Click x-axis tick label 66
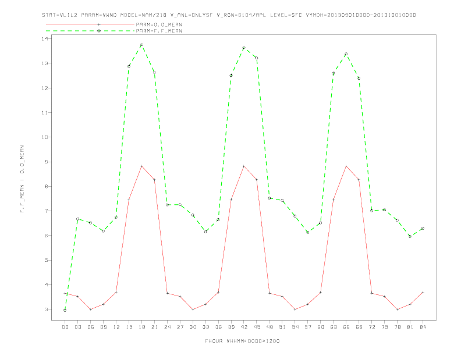 click(x=346, y=327)
